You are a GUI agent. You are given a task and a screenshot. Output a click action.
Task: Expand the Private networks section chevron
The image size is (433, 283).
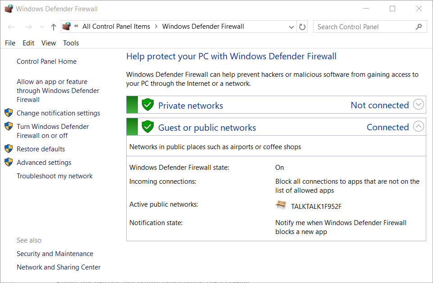pos(419,105)
